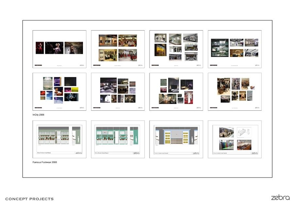This screenshot has width=294, height=205.
Task: Open the slide with red and grey interior collage
Action: [176, 92]
